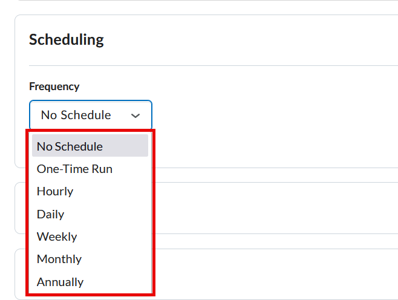Screen dimensions: 398x300
Task: Click the Scheduling section heading
Action: [x=67, y=40]
